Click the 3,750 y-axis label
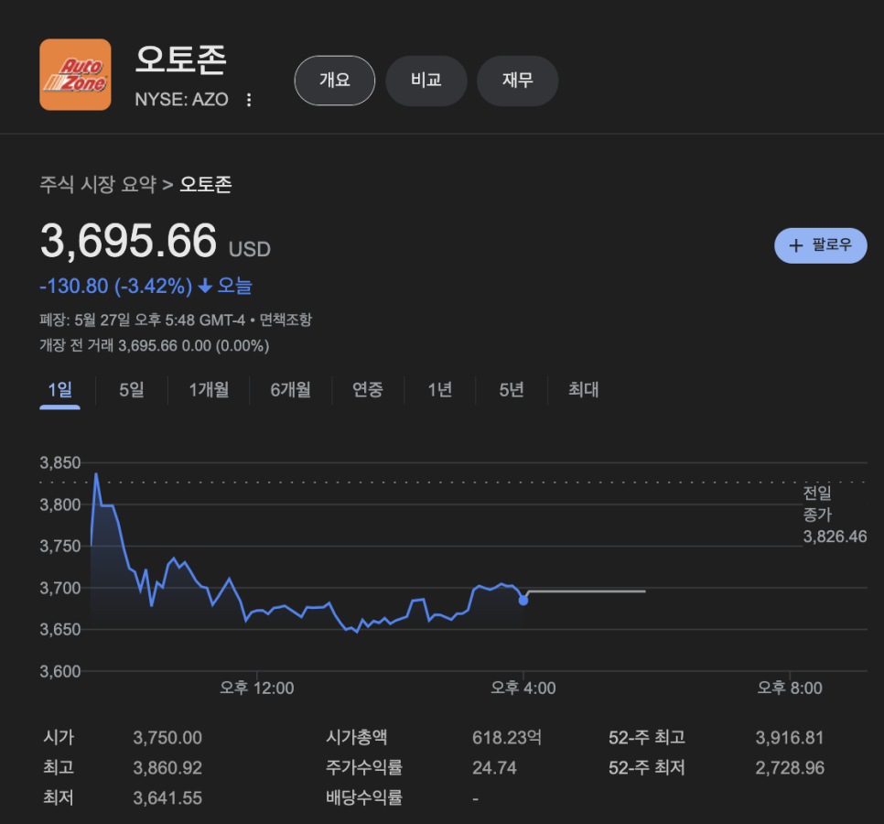 (60, 546)
